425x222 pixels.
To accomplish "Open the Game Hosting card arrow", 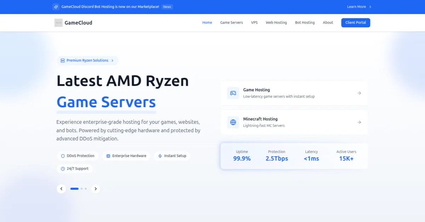I will tap(359, 93).
